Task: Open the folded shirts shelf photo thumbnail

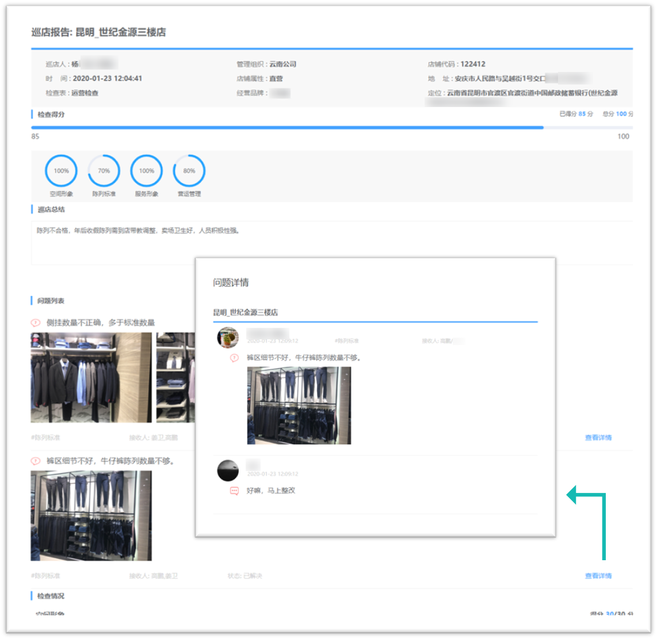Action: click(175, 377)
